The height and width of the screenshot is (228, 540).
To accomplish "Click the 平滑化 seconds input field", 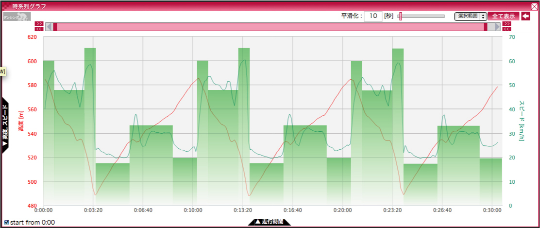I will pyautogui.click(x=373, y=16).
